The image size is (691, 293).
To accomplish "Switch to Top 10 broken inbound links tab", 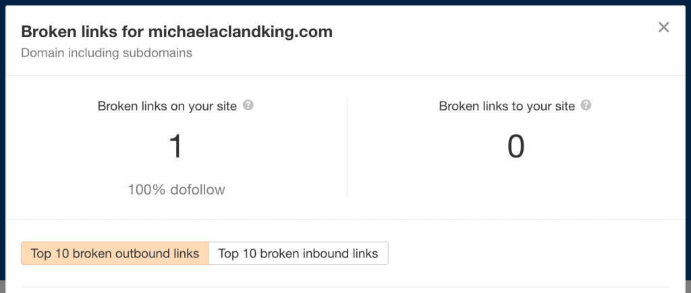I will point(298,253).
